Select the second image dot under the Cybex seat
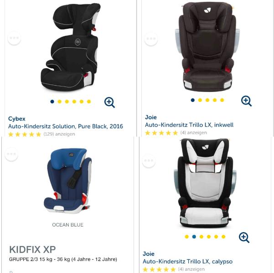This screenshot has height=273, width=274. tap(60, 101)
